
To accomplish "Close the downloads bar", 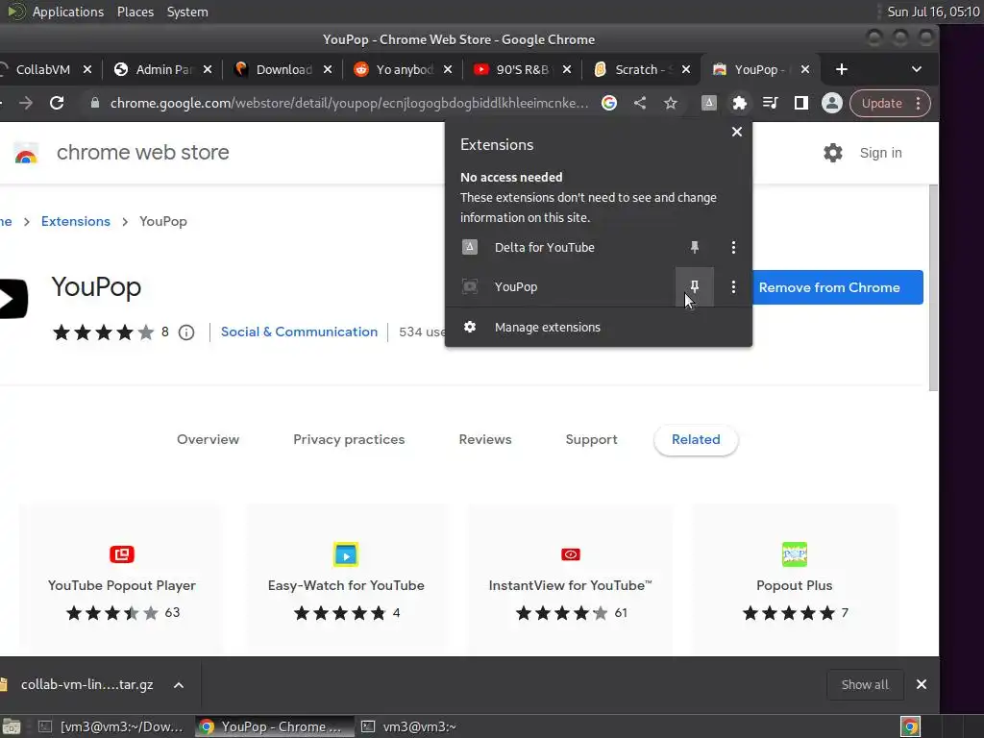I will pyautogui.click(x=922, y=684).
